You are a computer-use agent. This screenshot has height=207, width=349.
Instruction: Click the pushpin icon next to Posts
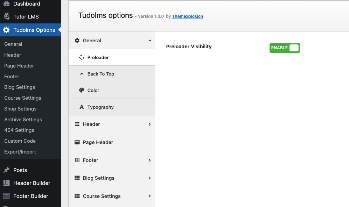point(7,170)
